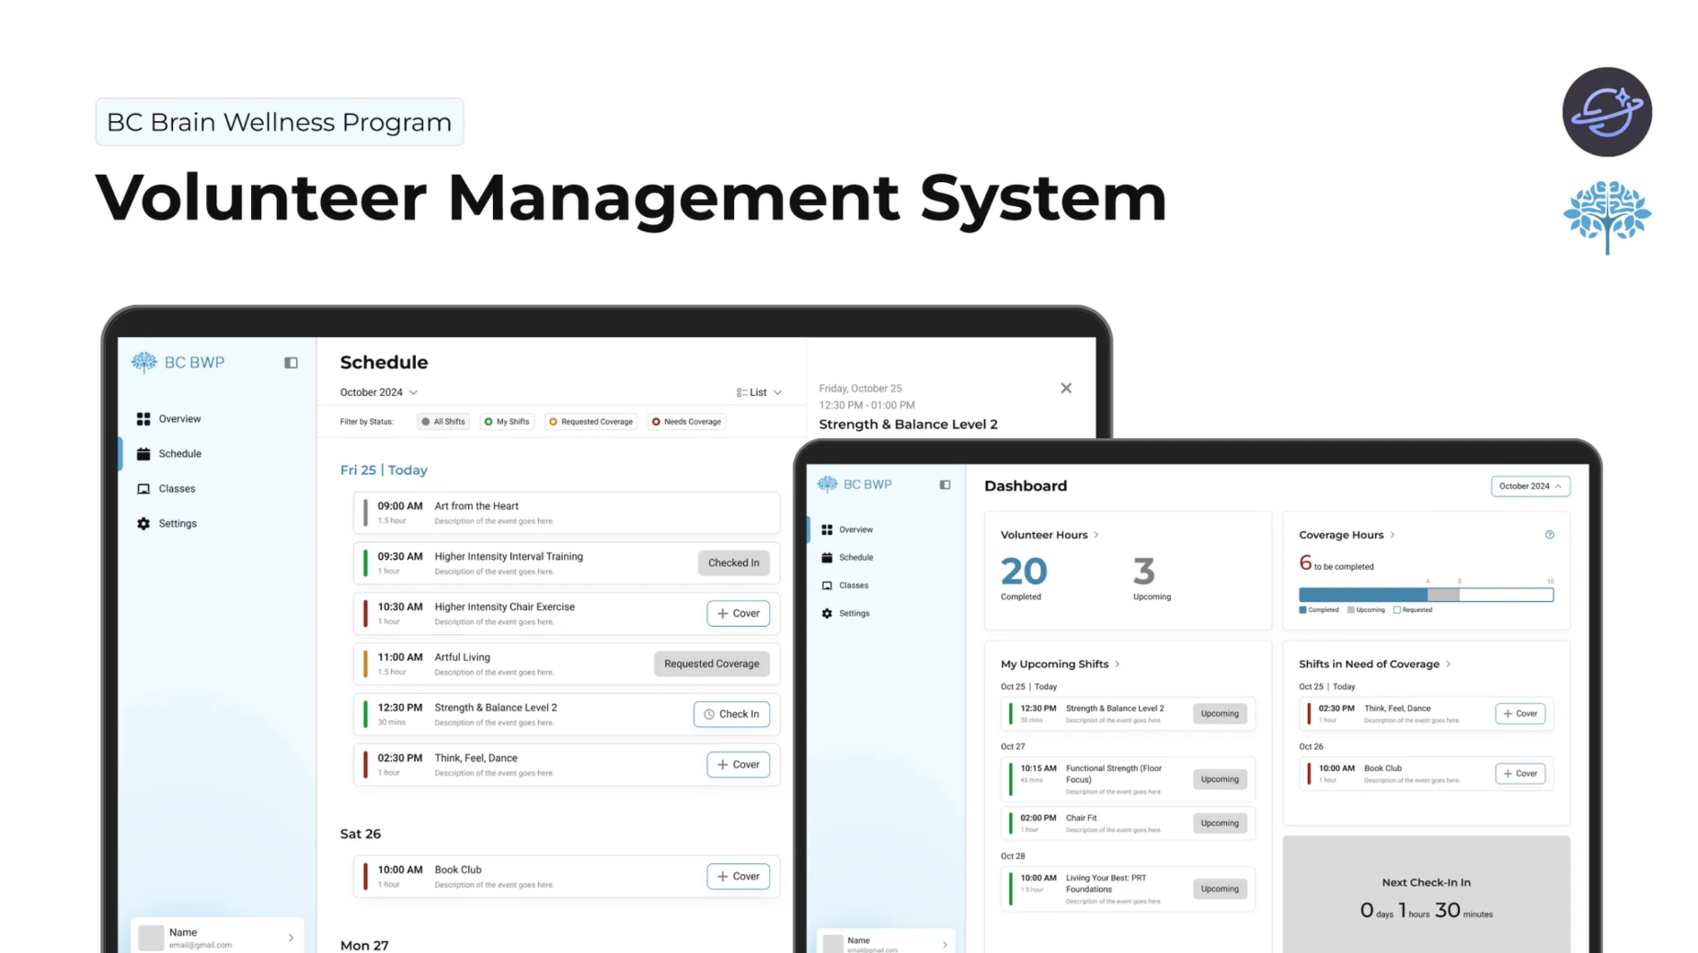This screenshot has width=1698, height=953.
Task: Cover the Higher Intensity Chair Exercise shift
Action: point(738,614)
